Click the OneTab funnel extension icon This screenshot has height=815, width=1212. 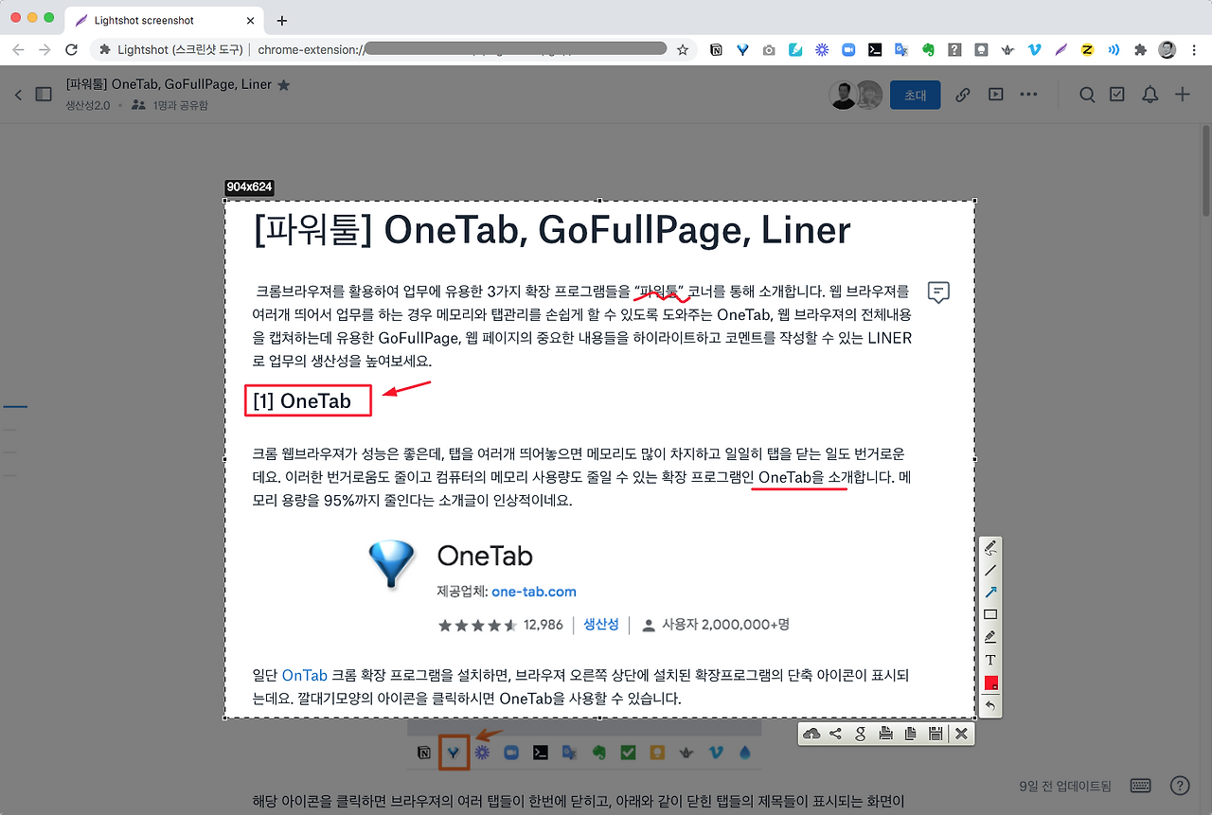[x=742, y=49]
